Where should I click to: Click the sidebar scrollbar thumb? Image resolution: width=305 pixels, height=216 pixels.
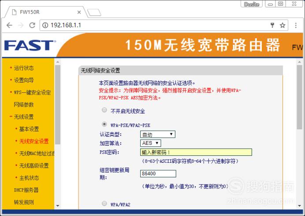(58, 105)
